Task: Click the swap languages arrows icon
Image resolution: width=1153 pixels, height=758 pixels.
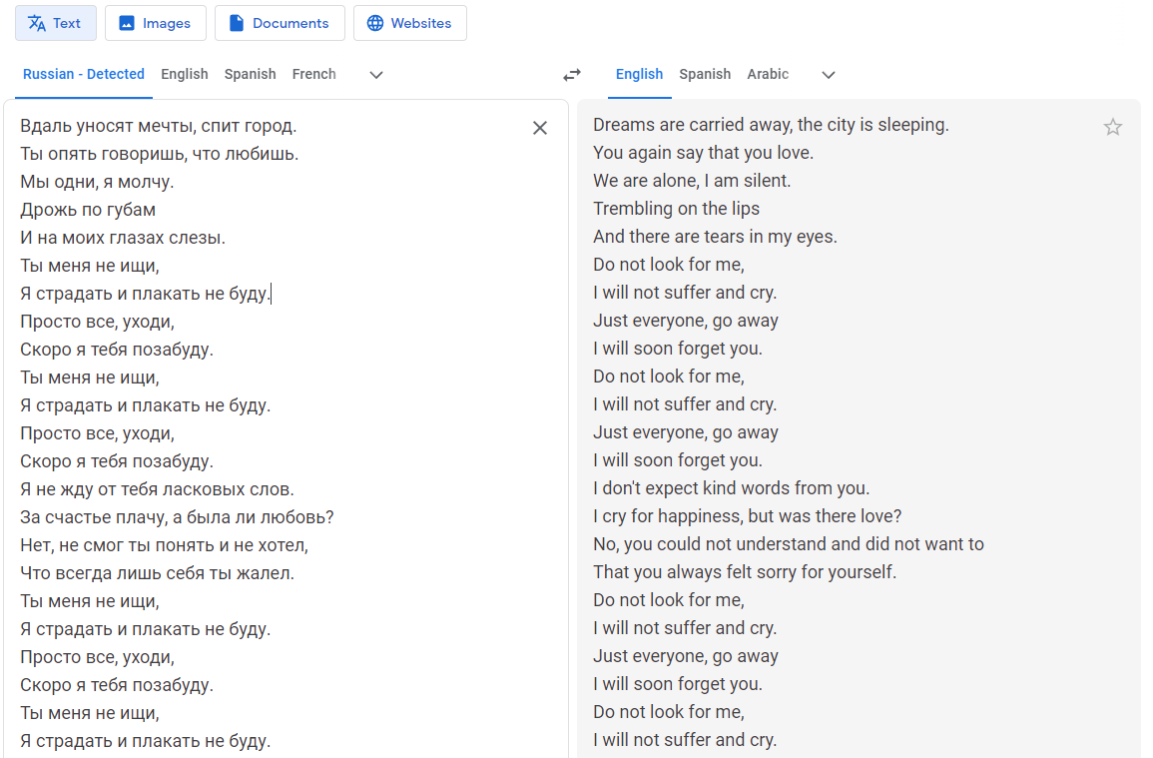Action: (572, 75)
